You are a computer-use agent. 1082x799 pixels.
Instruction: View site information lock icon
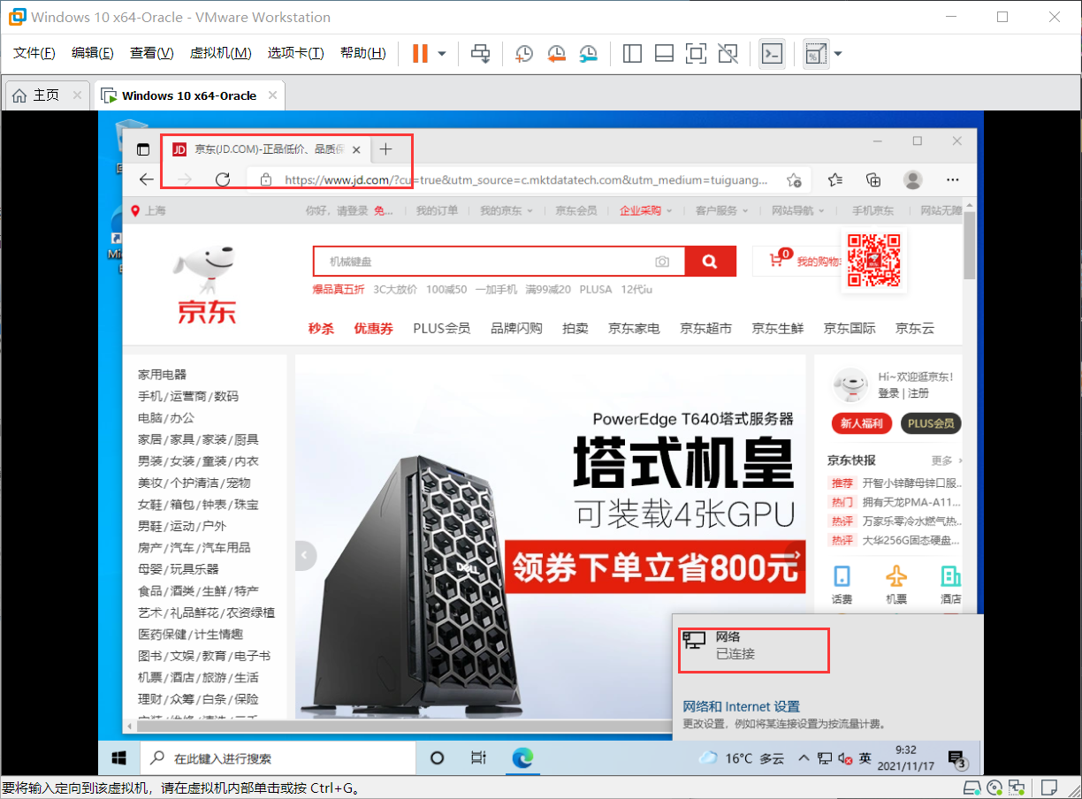pos(266,179)
